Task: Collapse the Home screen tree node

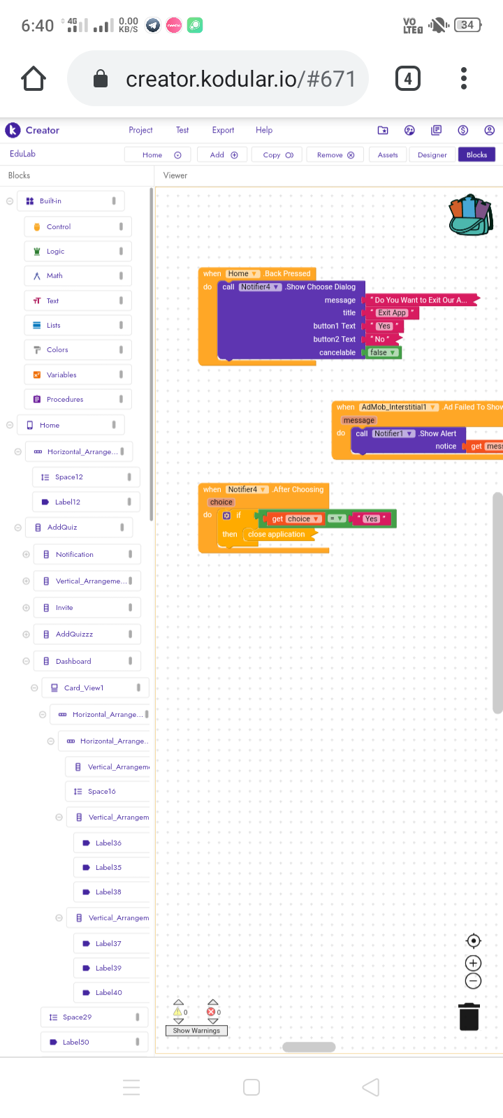Action: tap(10, 425)
